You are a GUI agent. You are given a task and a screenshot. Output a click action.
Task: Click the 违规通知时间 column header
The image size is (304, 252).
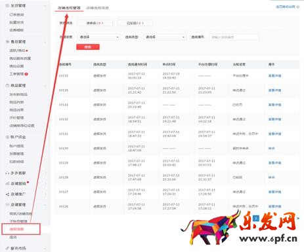pos(137,64)
